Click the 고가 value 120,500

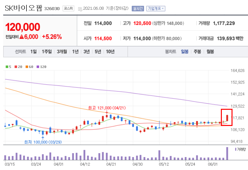pyautogui.click(x=142, y=23)
